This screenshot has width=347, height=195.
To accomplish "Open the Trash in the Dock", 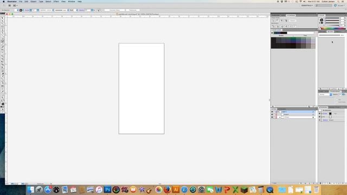I will [x=317, y=190].
